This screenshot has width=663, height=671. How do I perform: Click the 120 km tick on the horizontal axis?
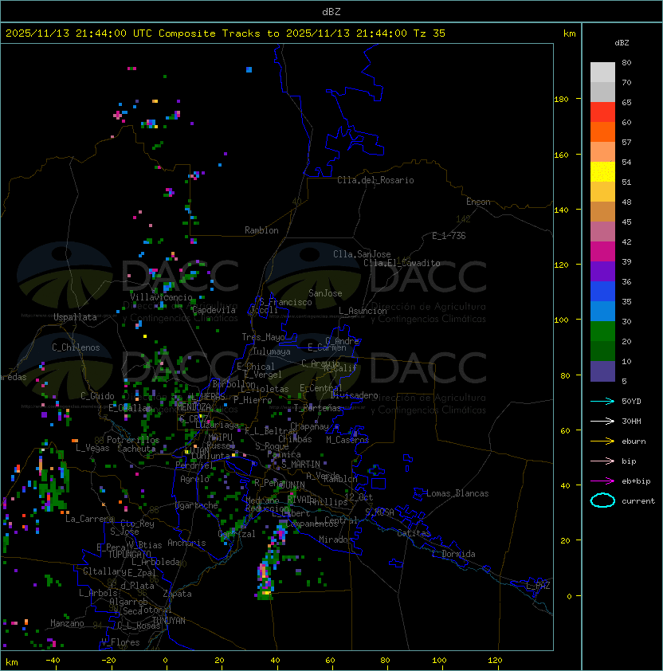pos(495,661)
